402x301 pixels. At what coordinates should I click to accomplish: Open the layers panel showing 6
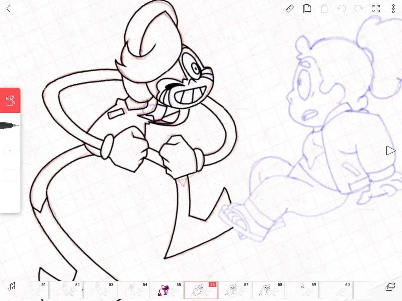[390, 286]
